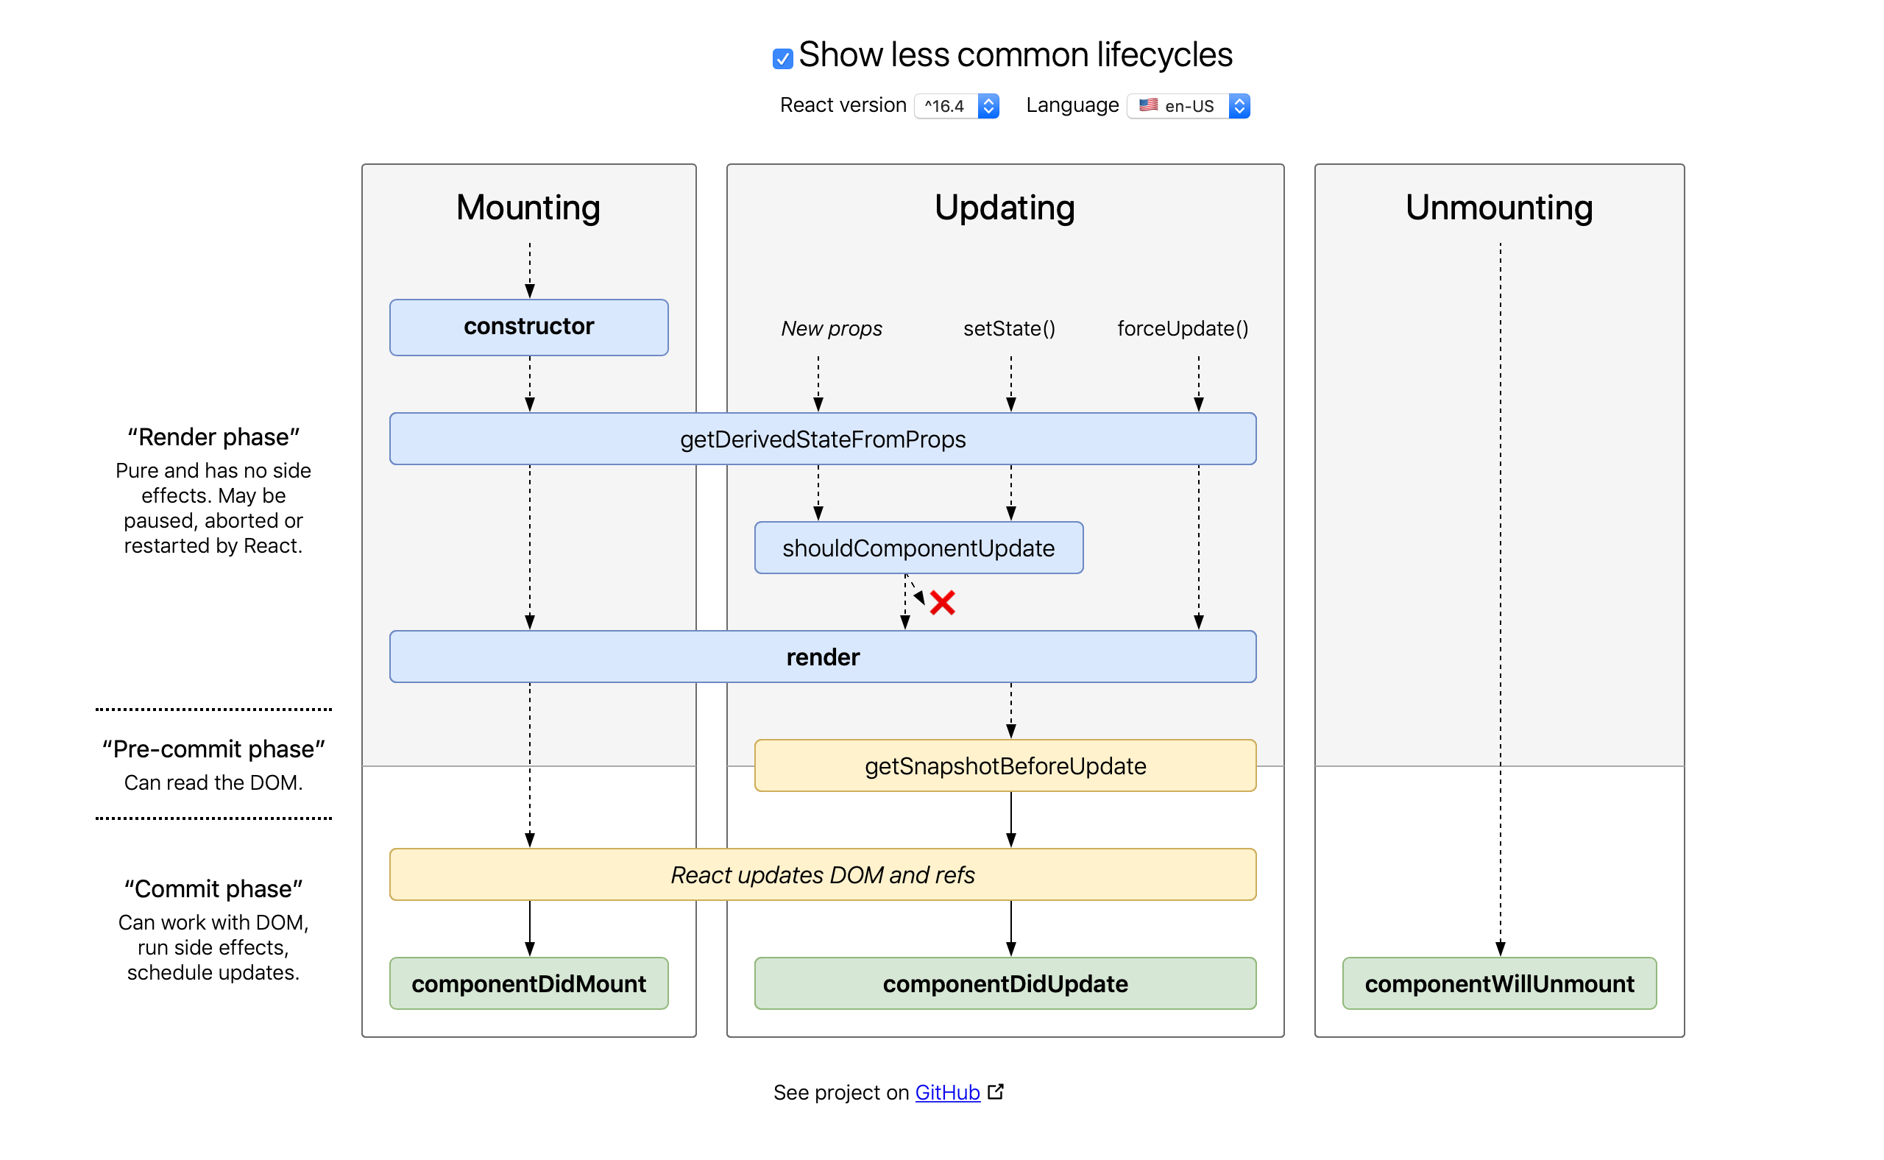This screenshot has height=1160, width=1884.
Task: Click the getSnapshotBeforeUpdate box
Action: pyautogui.click(x=1005, y=765)
